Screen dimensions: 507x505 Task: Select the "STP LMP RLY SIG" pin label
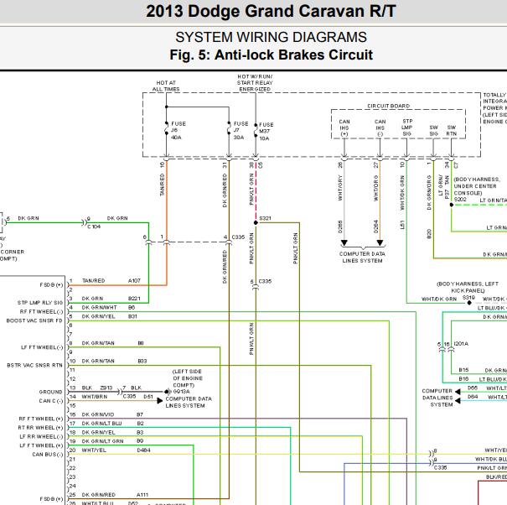click(40, 303)
